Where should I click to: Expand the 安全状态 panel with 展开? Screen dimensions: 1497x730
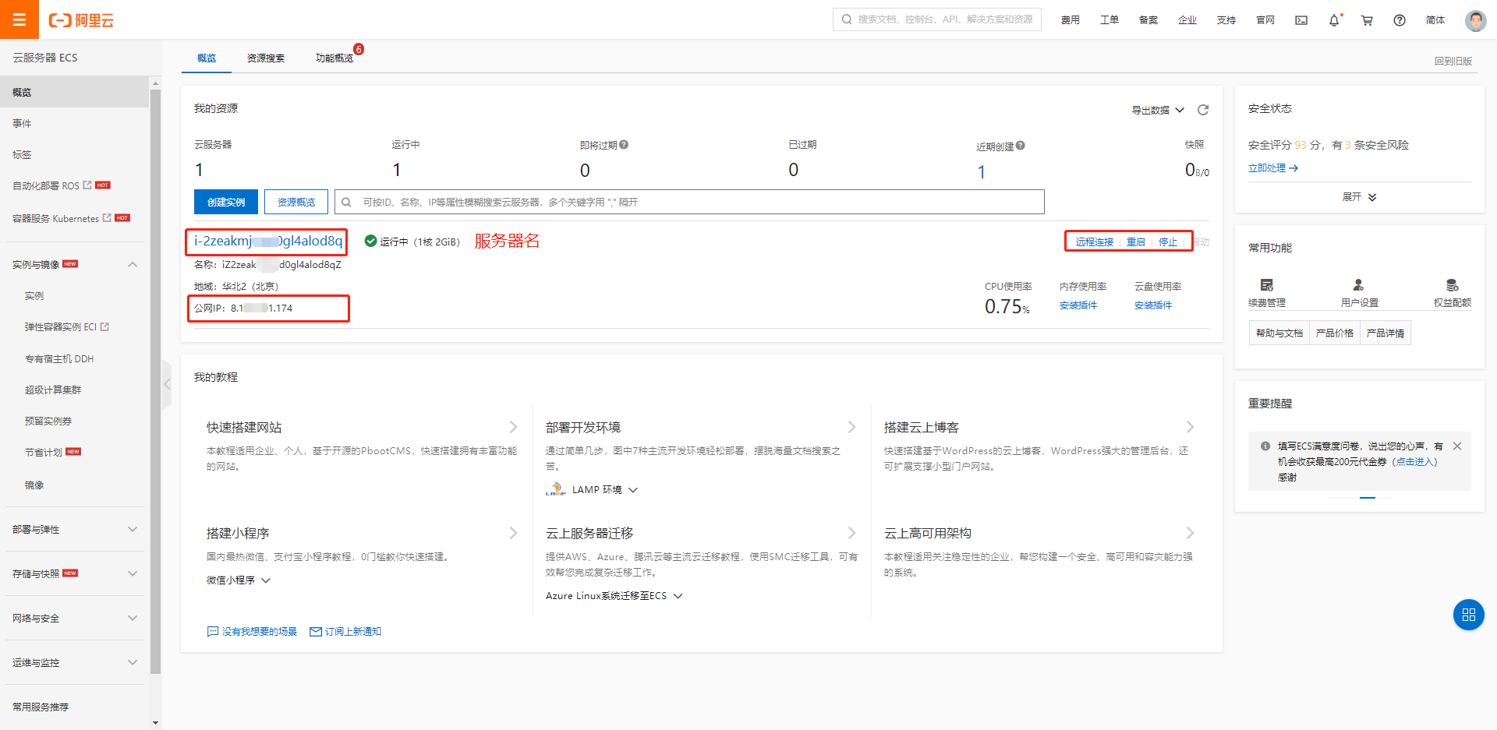1360,197
